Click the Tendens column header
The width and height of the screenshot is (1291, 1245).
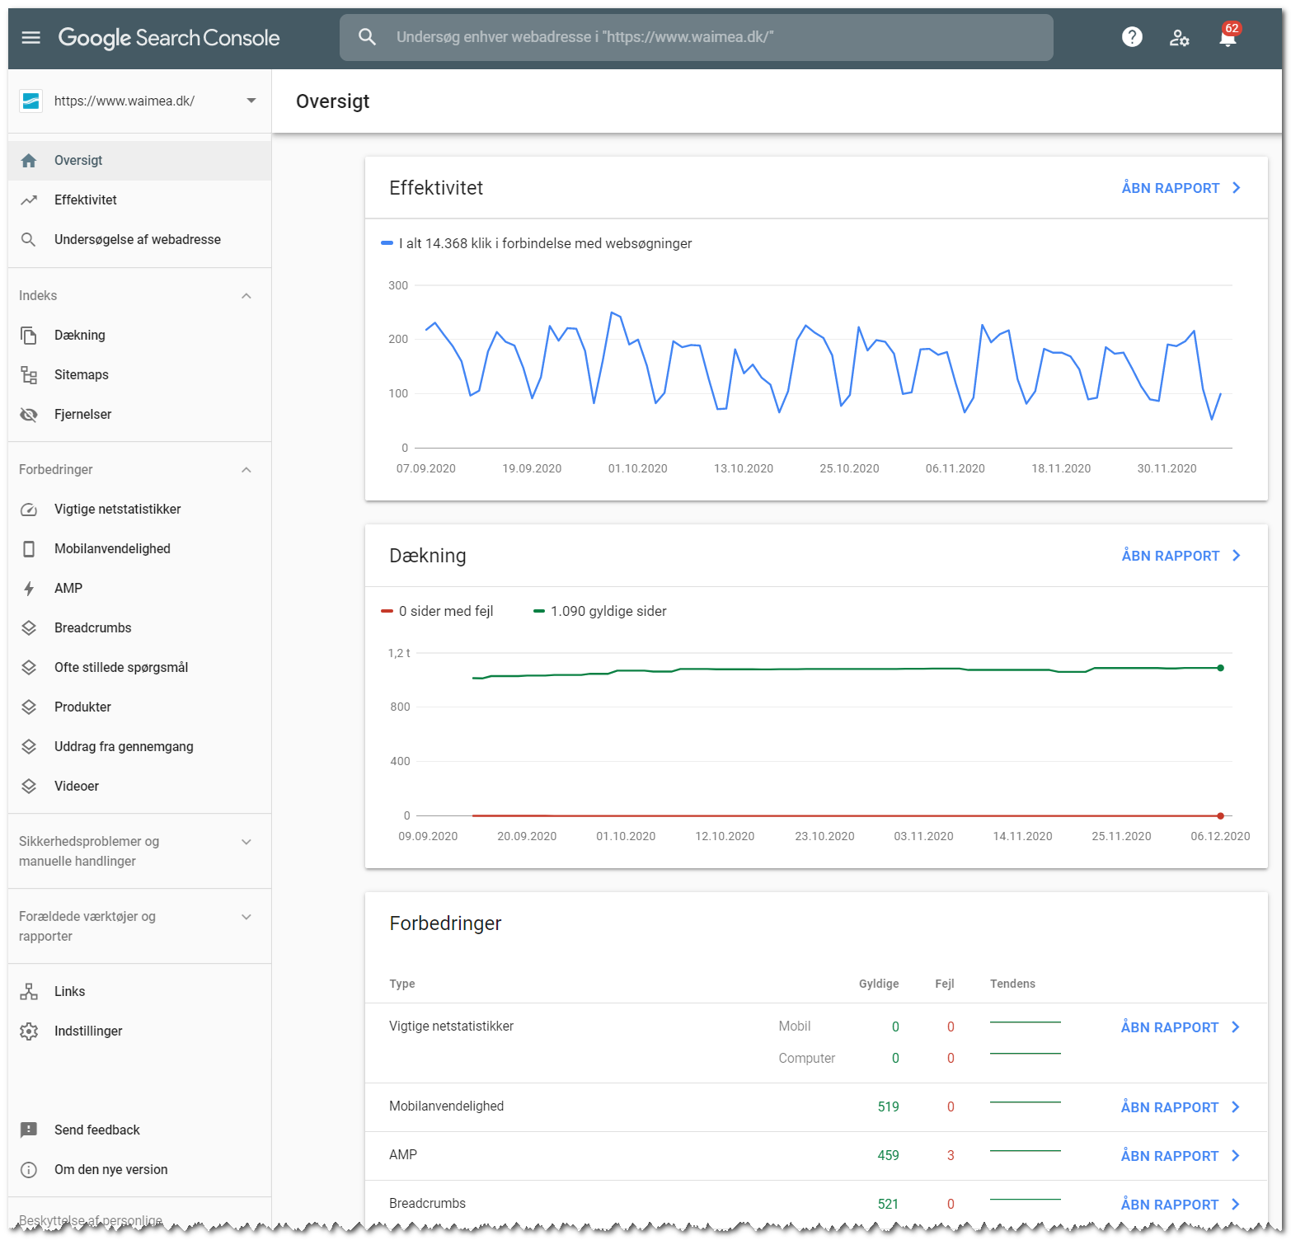click(1012, 984)
